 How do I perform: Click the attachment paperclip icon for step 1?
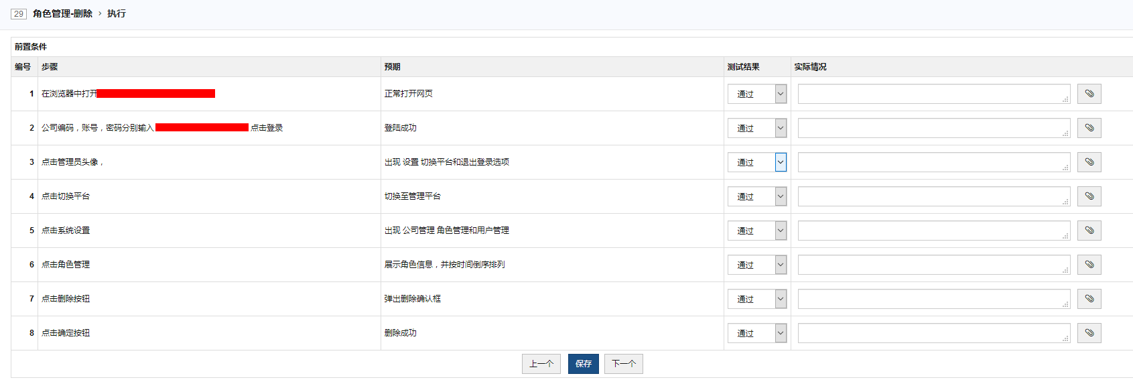1089,94
